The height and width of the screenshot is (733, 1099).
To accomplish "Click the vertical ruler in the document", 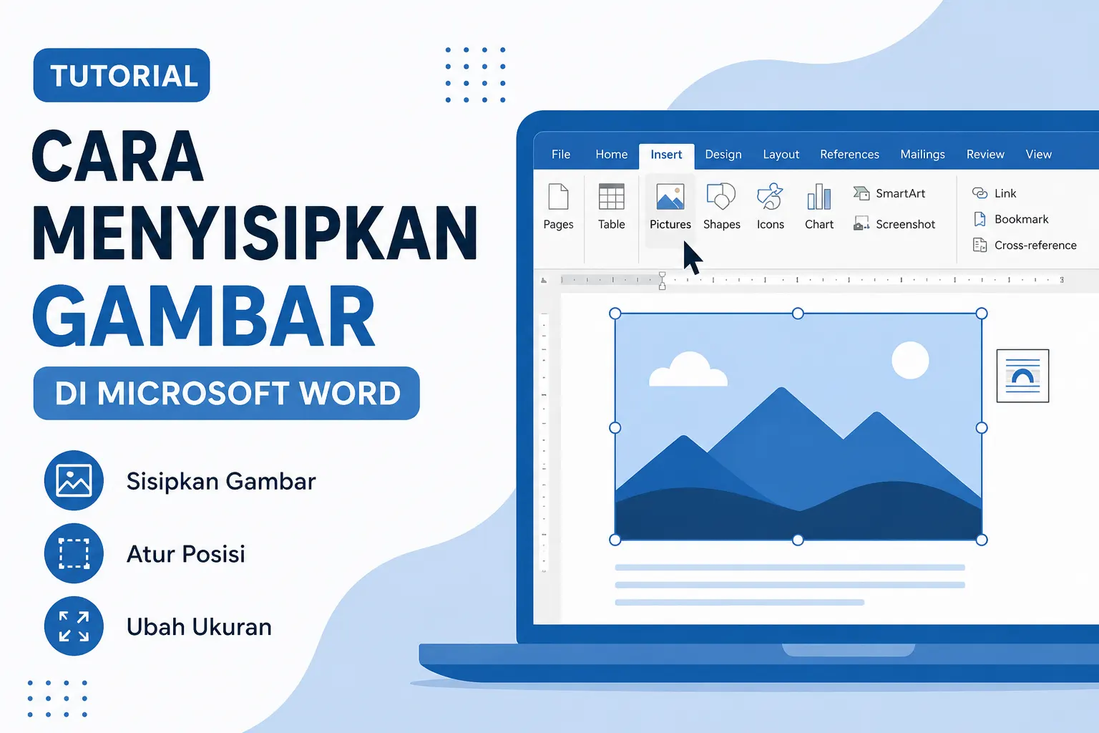I will pos(544,442).
